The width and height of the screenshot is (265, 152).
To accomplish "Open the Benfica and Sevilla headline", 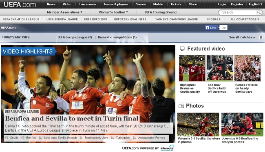I will pos(72,118).
